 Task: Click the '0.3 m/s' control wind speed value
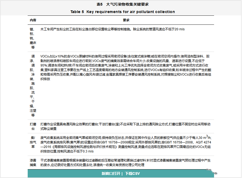(88, 151)
